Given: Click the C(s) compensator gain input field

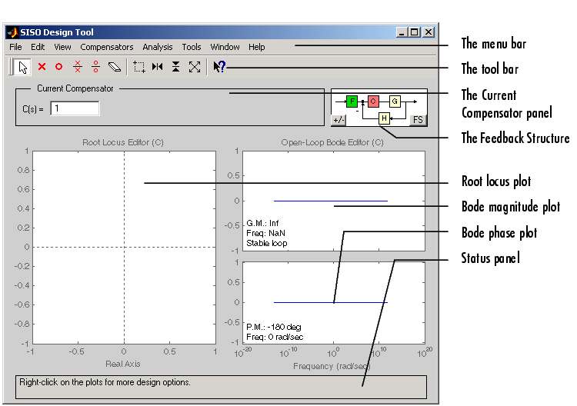Looking at the screenshot, I should 75,108.
